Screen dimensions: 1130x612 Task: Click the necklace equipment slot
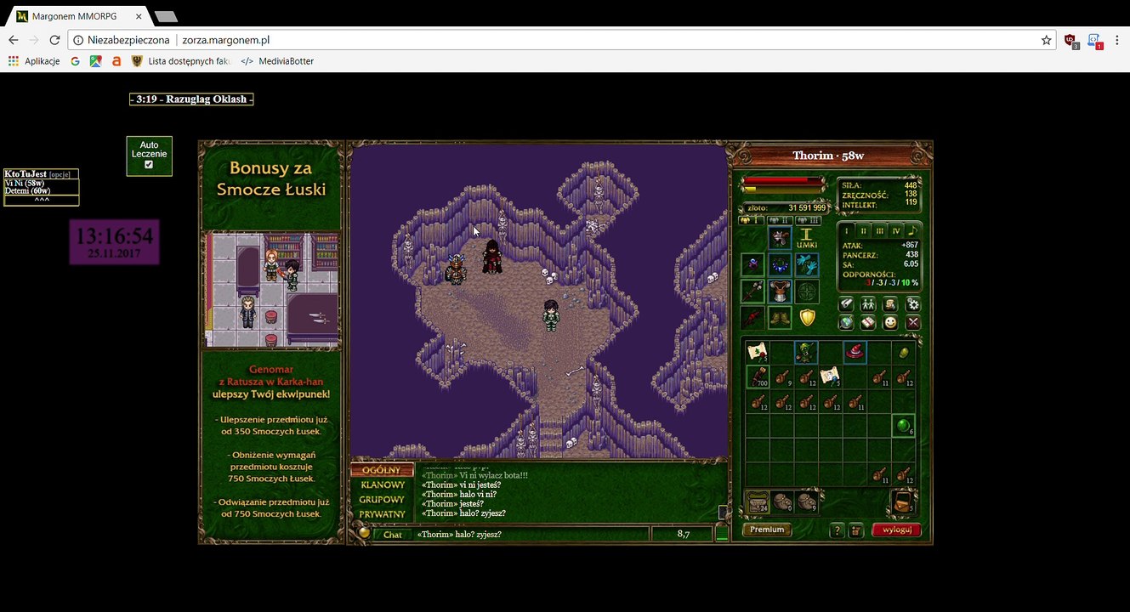[780, 265]
